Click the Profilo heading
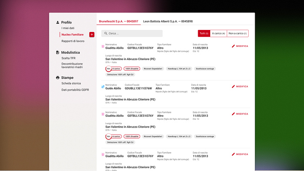This screenshot has width=304, height=171. click(66, 22)
